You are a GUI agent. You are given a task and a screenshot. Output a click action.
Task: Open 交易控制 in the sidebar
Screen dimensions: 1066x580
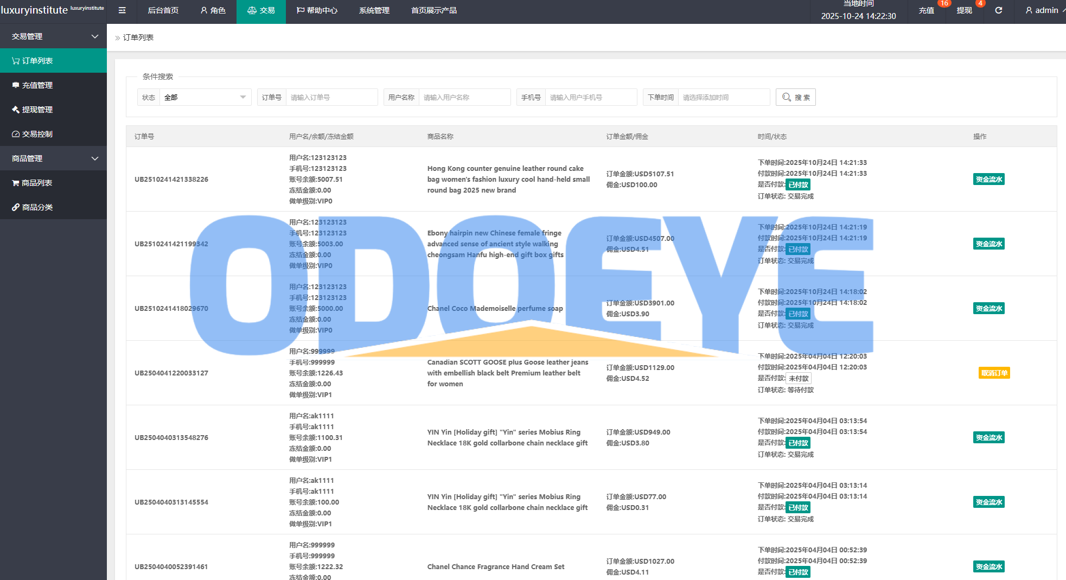(37, 134)
